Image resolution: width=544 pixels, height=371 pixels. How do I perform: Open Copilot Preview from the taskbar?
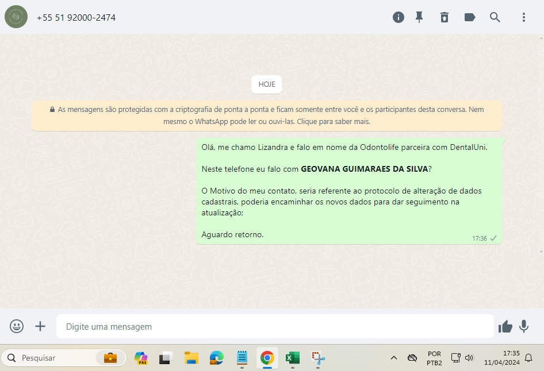tap(141, 358)
